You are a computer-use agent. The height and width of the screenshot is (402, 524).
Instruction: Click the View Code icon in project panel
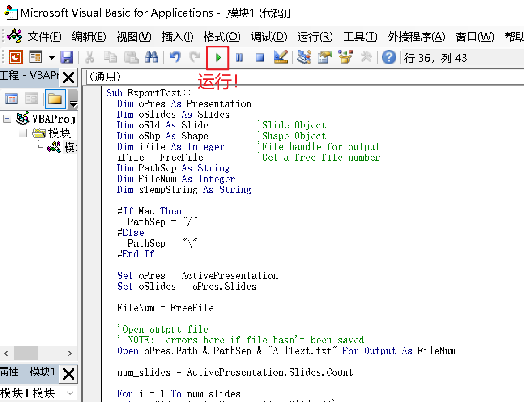(11, 99)
